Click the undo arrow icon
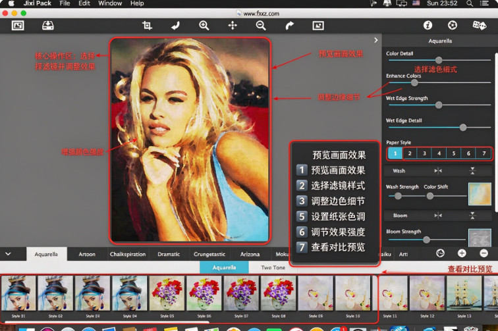The height and width of the screenshot is (331, 498). (175, 26)
